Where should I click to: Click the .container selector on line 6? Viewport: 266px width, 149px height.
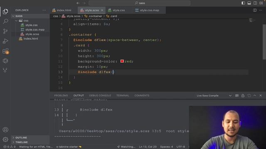(80, 35)
